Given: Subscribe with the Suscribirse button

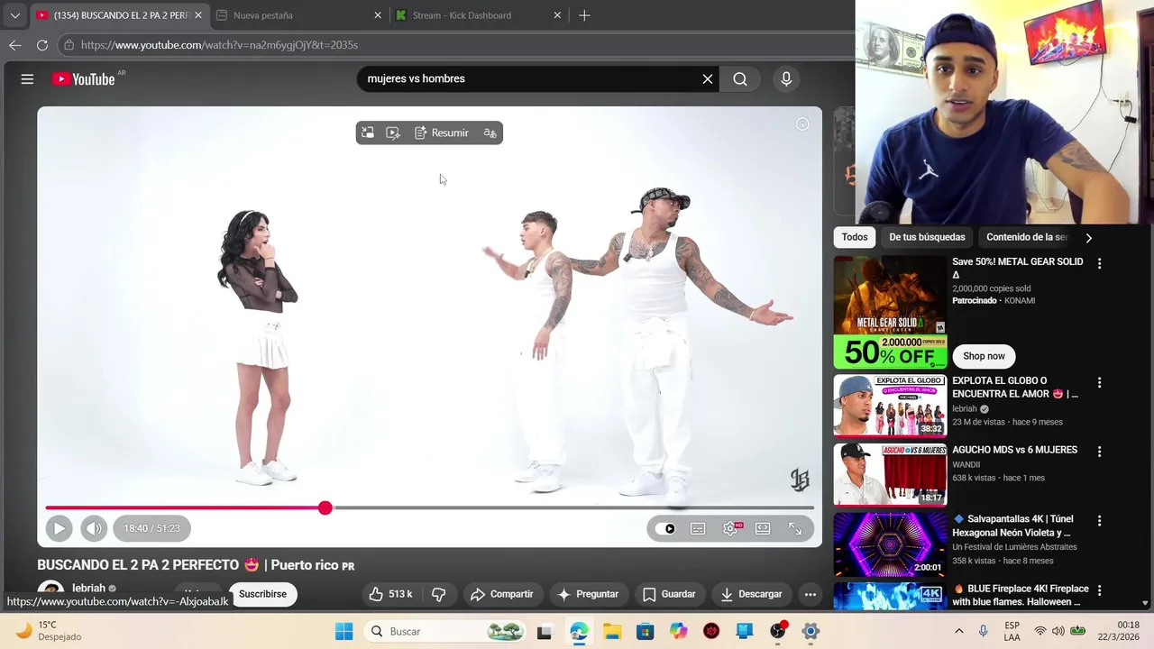Looking at the screenshot, I should pos(262,594).
